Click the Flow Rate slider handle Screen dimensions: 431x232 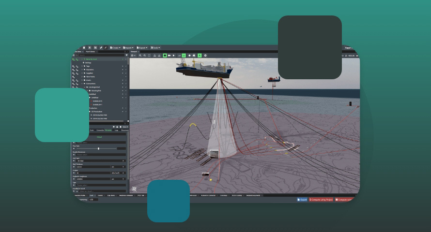[98, 148]
